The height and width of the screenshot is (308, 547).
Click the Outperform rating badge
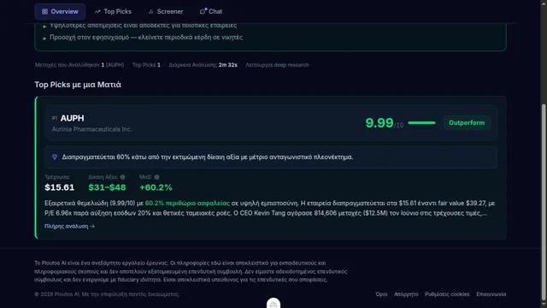[x=467, y=122]
